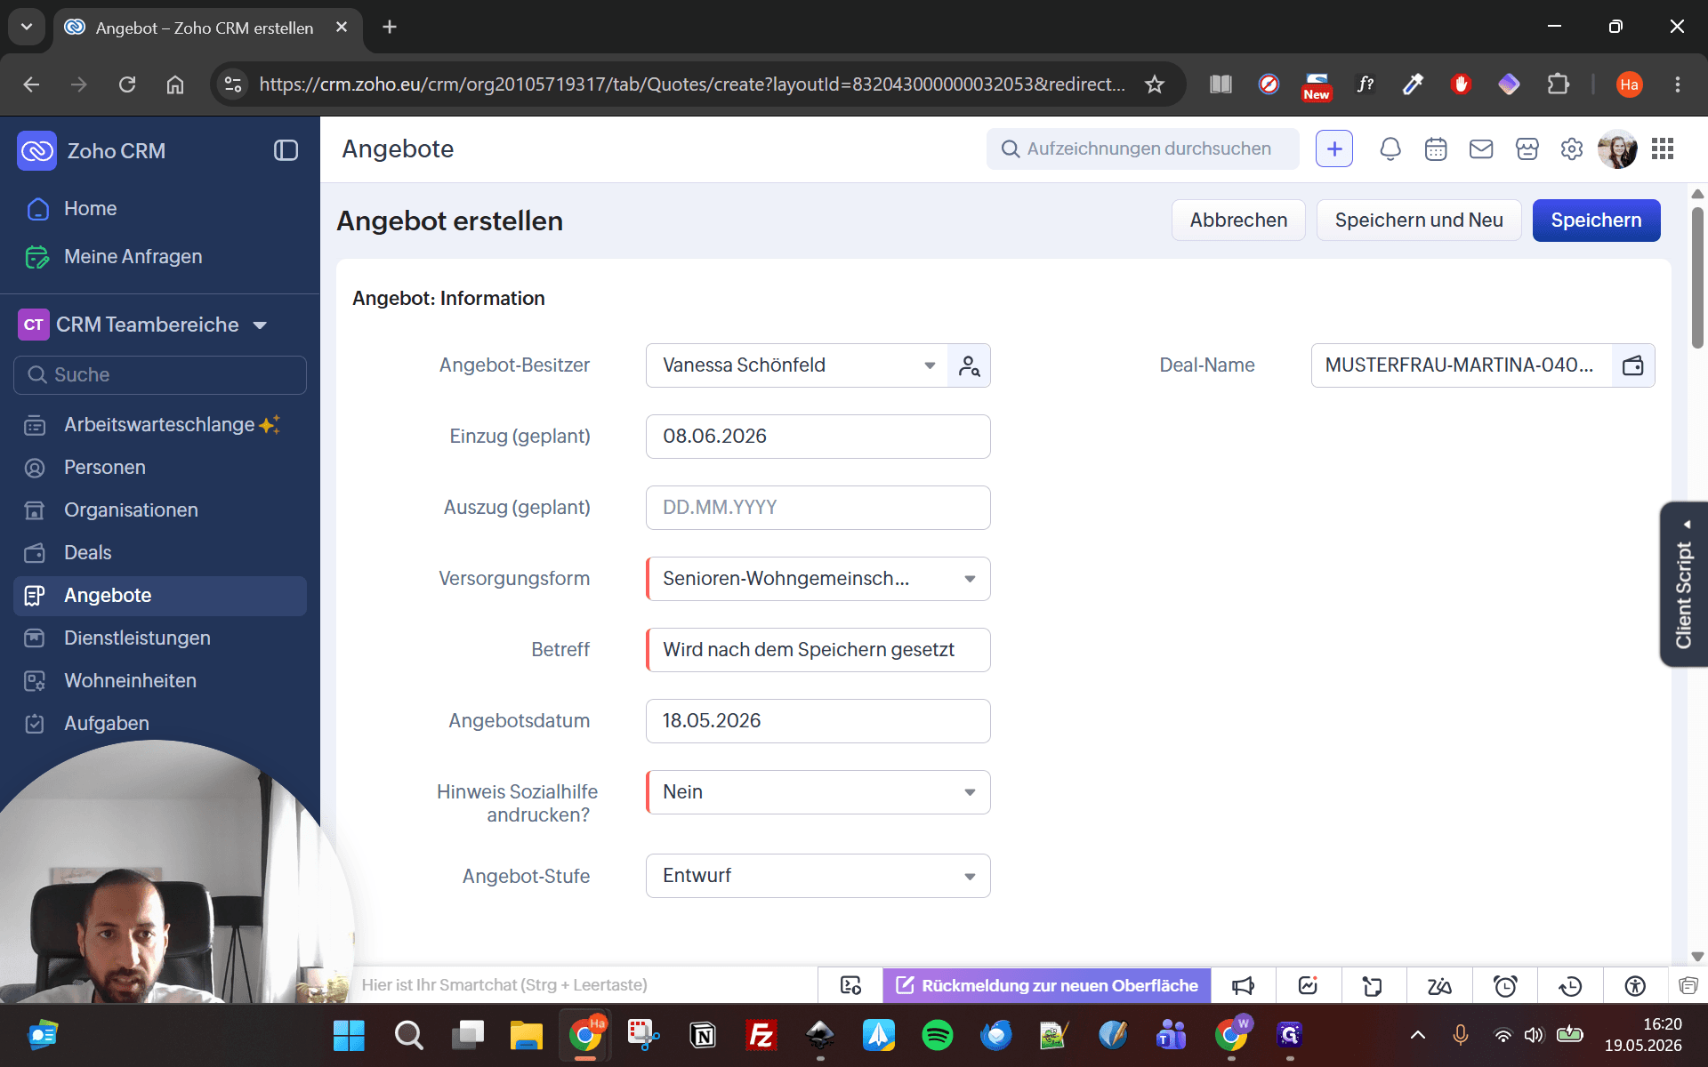The image size is (1708, 1067).
Task: Click the Aufzeichnungen durchsuchen search box
Action: pyautogui.click(x=1142, y=149)
